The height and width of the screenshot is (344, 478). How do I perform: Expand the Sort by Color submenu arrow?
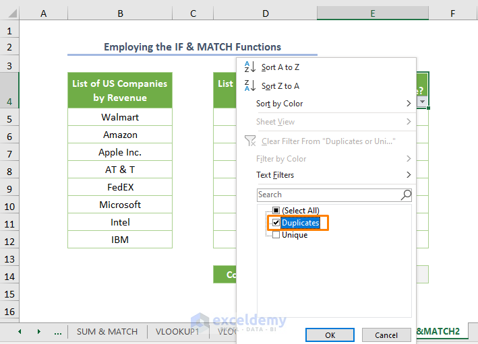(x=409, y=104)
